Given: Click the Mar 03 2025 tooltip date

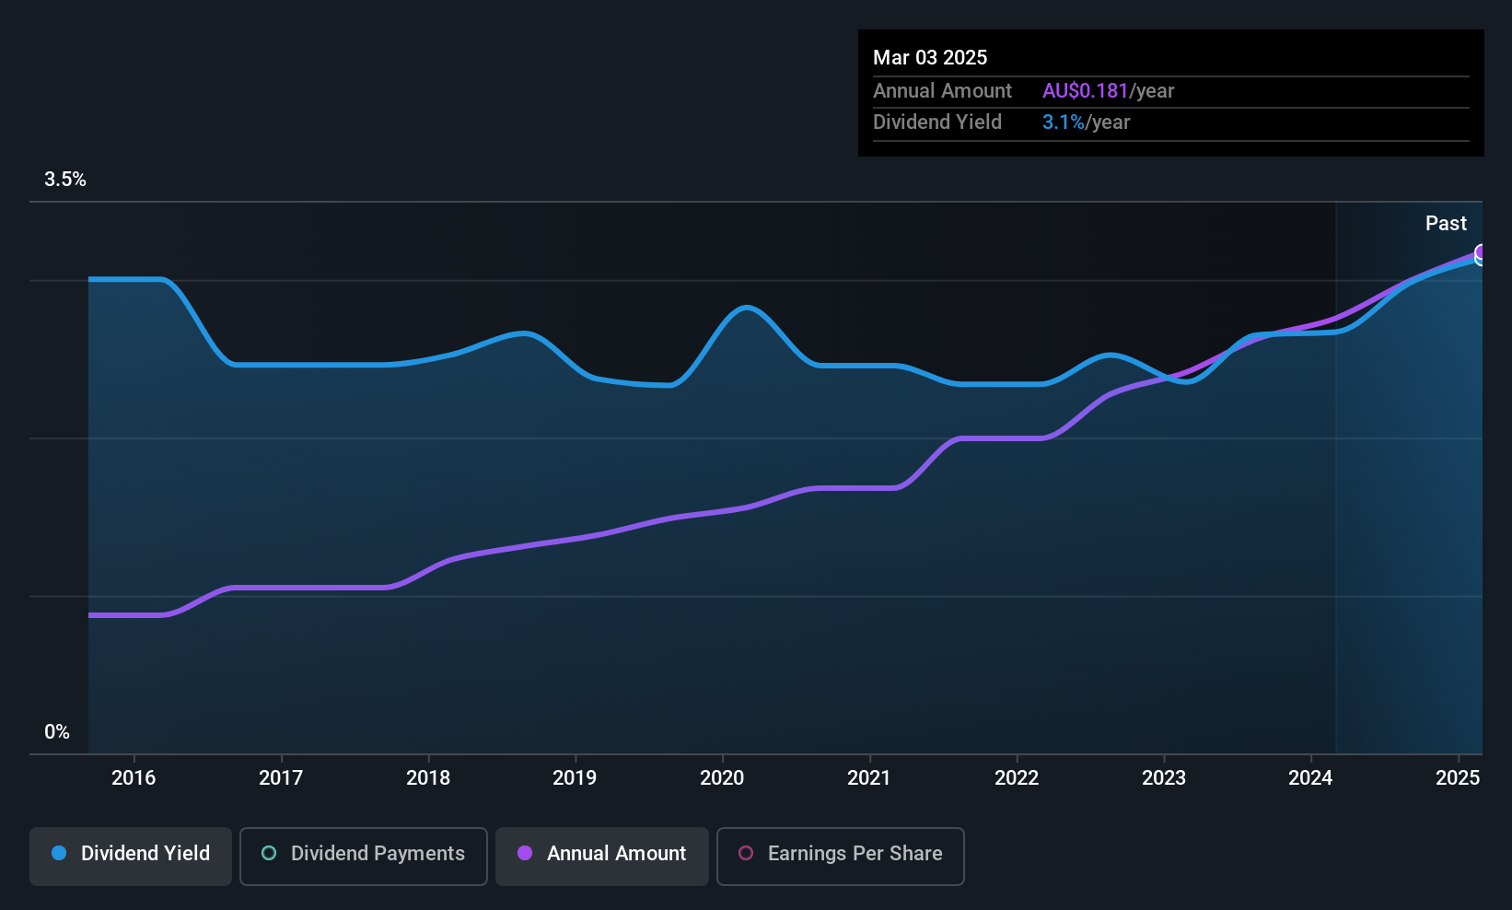Looking at the screenshot, I should [x=930, y=58].
